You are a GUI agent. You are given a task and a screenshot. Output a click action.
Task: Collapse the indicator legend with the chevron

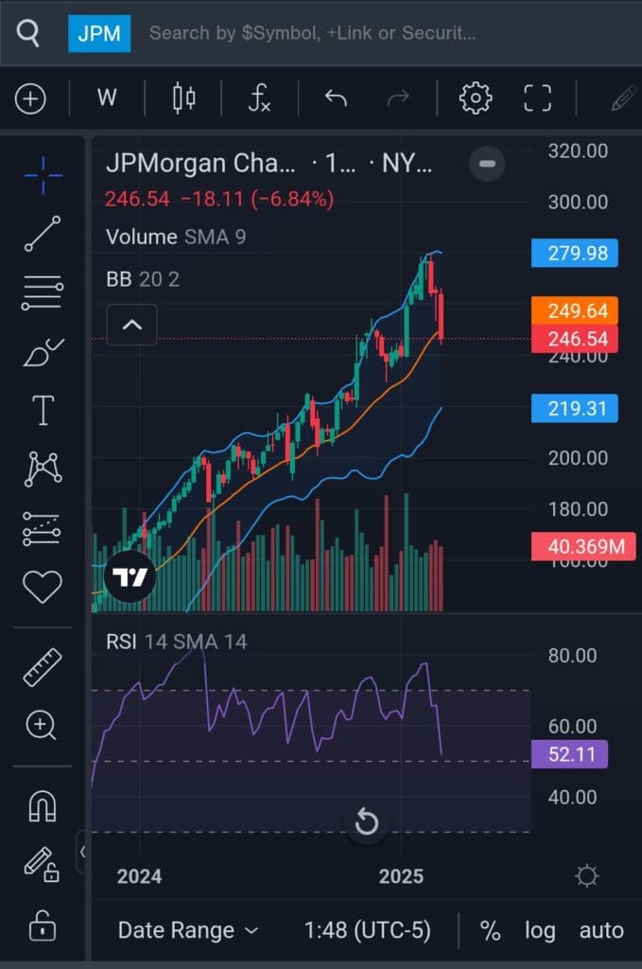coord(132,326)
